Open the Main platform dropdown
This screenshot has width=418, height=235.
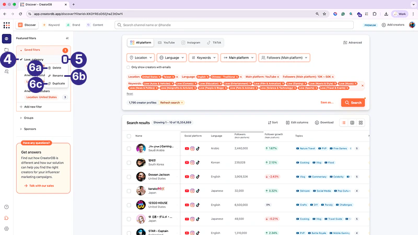(x=238, y=57)
